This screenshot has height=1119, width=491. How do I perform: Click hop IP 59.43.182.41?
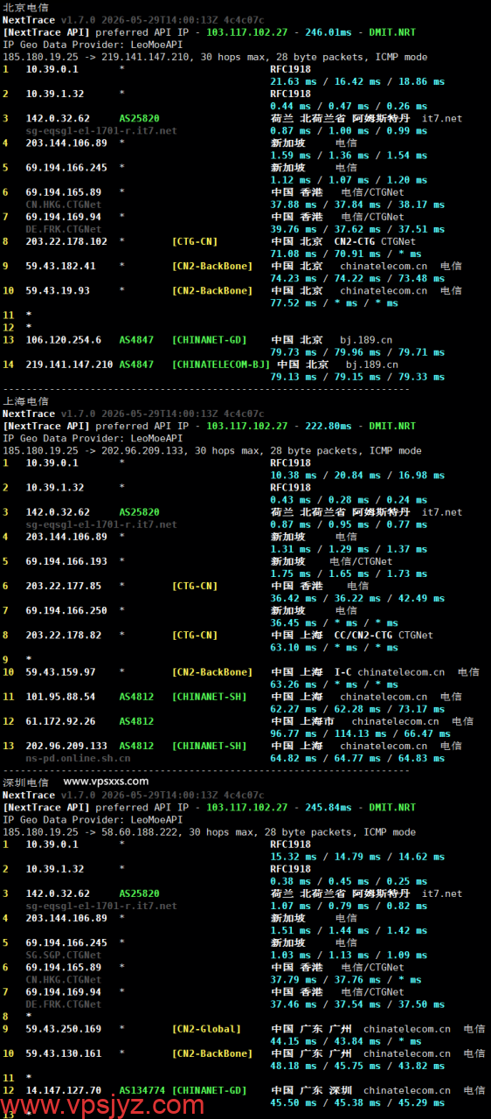click(x=60, y=266)
